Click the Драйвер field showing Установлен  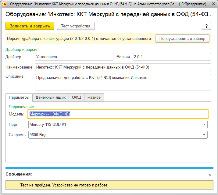click(73, 57)
